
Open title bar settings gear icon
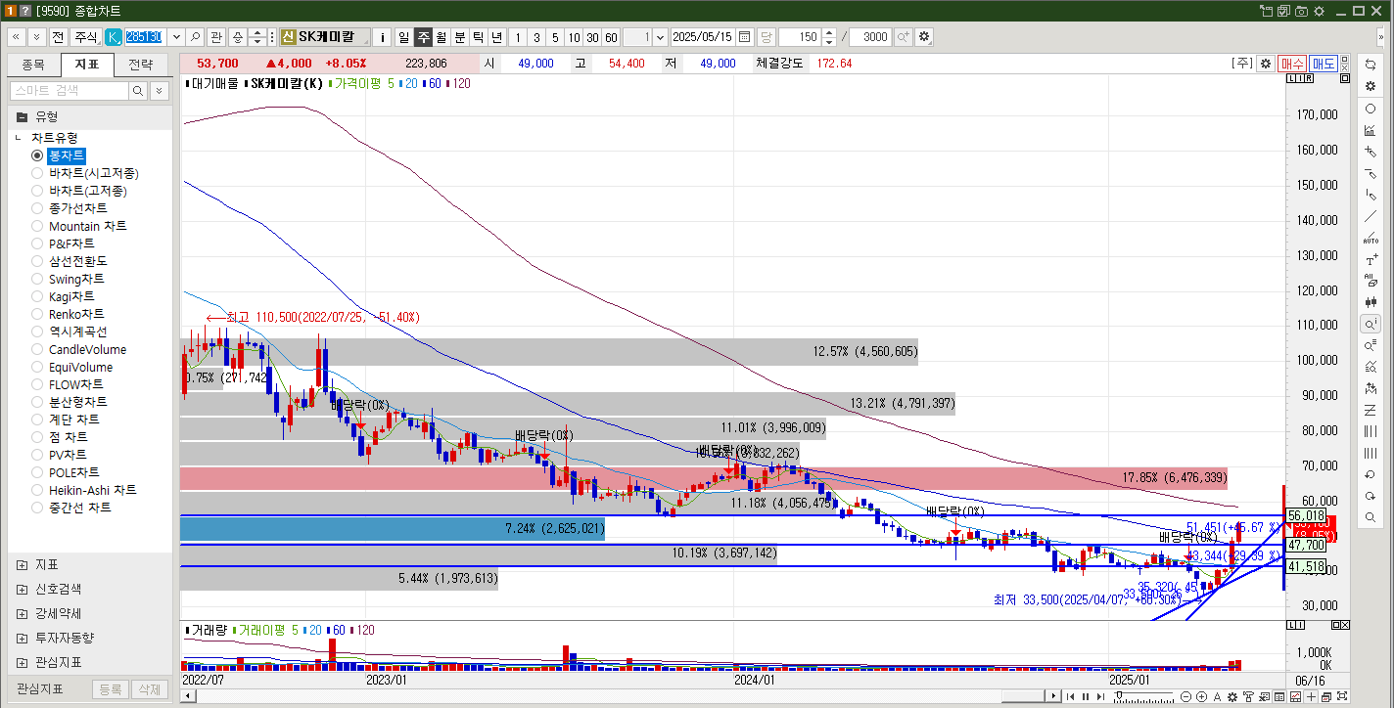(x=1319, y=11)
